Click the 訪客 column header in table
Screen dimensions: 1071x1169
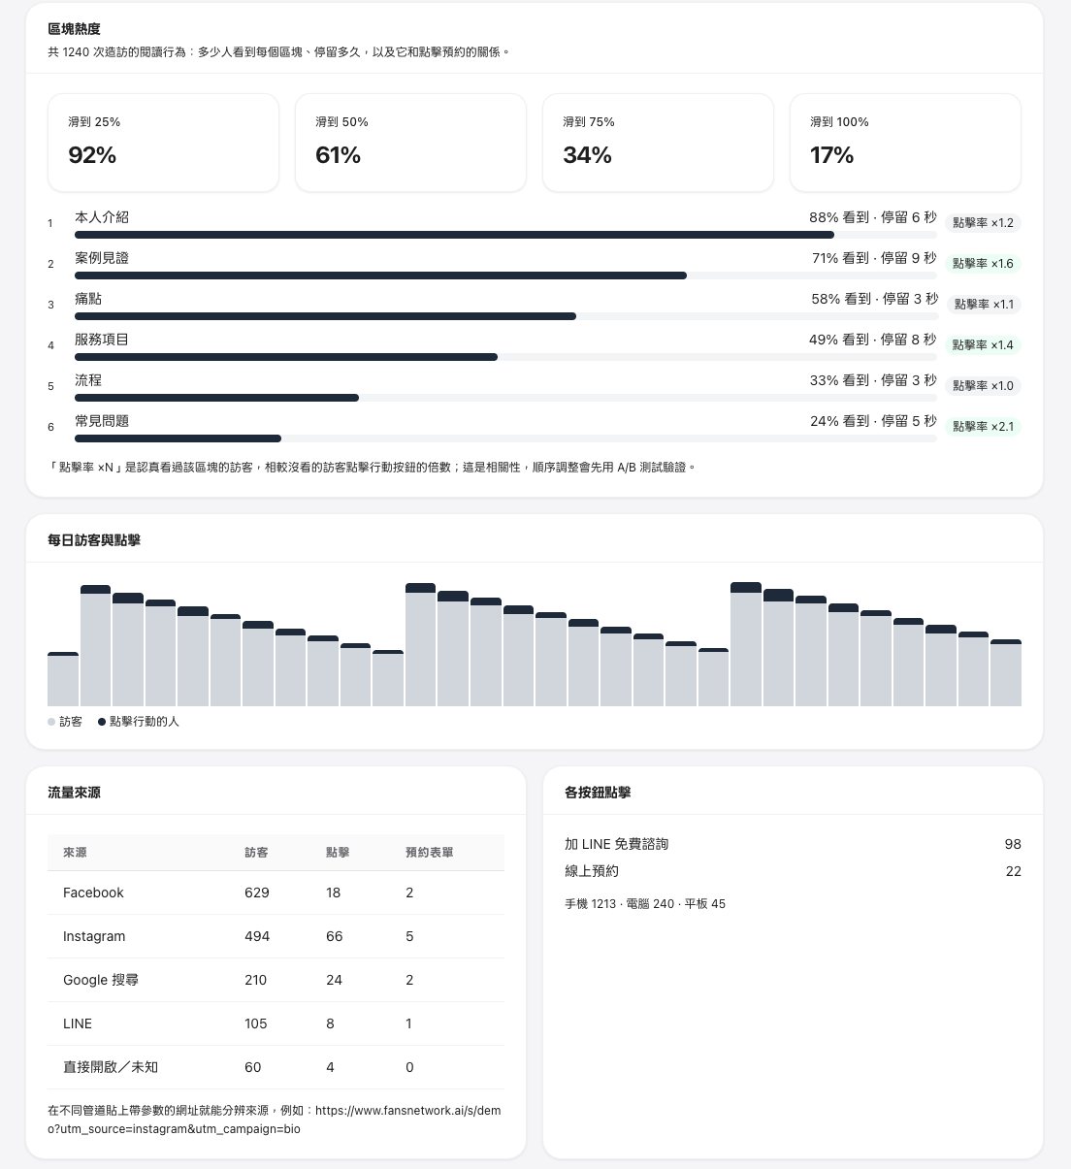(256, 853)
